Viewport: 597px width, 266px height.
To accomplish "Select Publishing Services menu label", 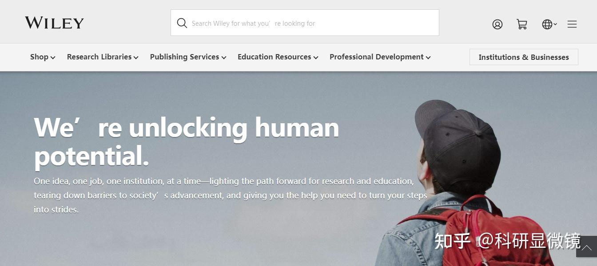I will tap(184, 57).
